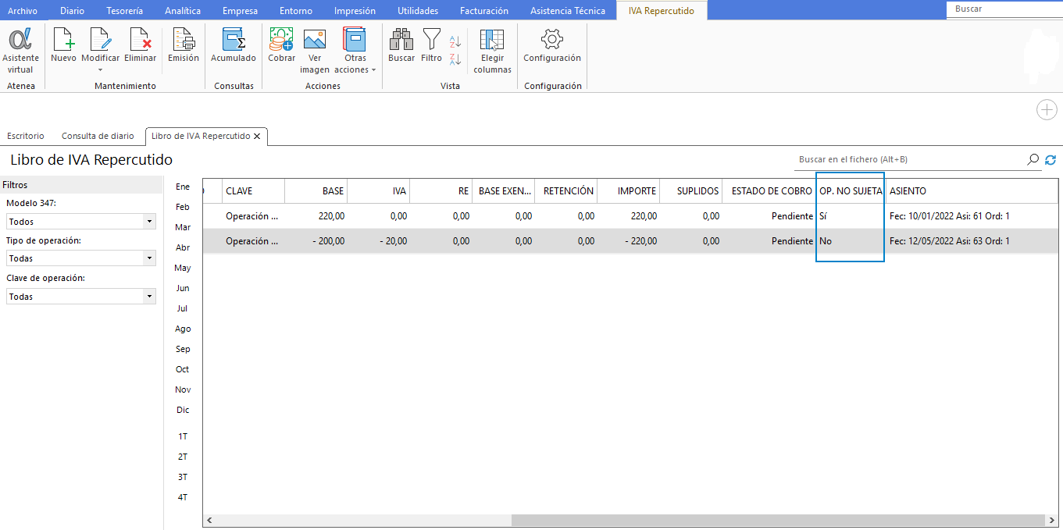
Task: Click the search magnifier icon
Action: 1033,159
